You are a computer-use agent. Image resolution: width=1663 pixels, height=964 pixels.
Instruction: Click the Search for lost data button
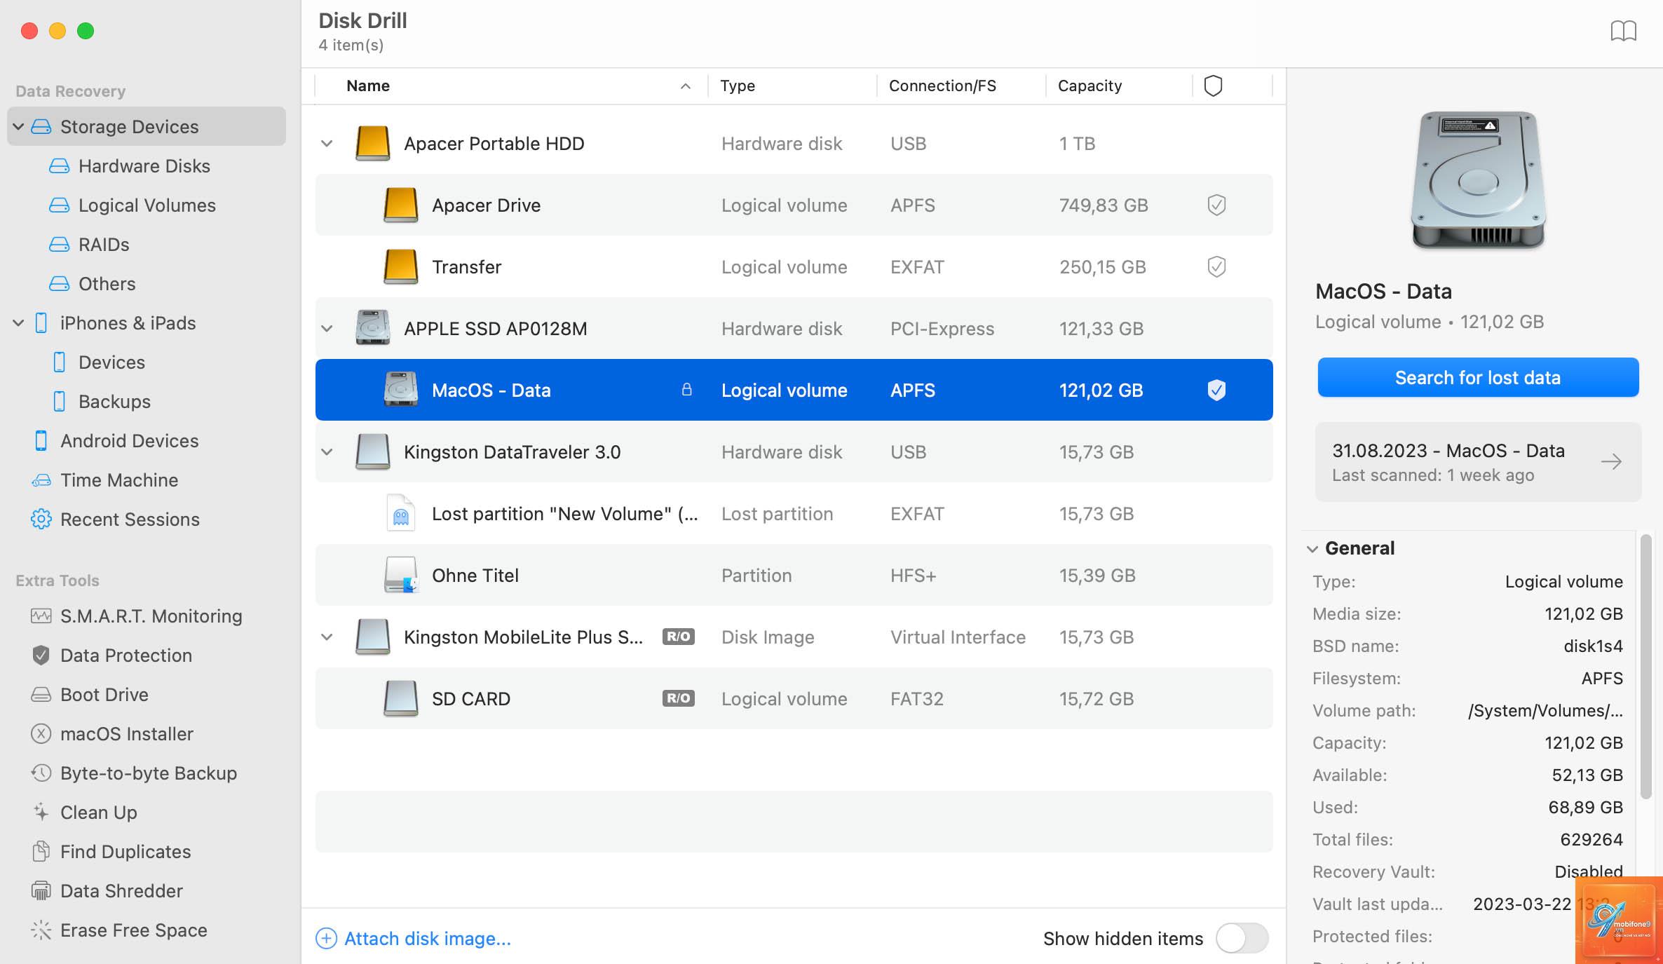coord(1478,378)
